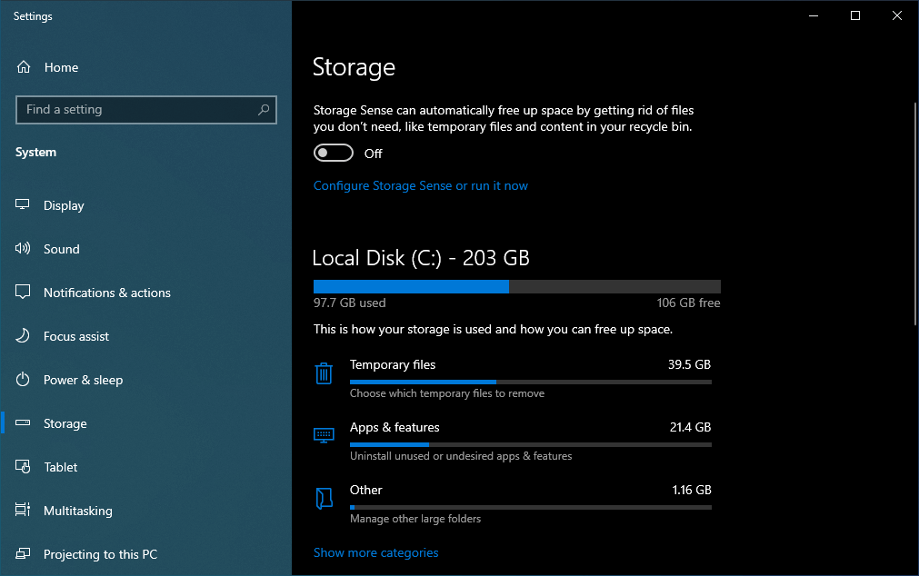Click the Temporary files trash can icon
919x576 pixels.
click(324, 373)
